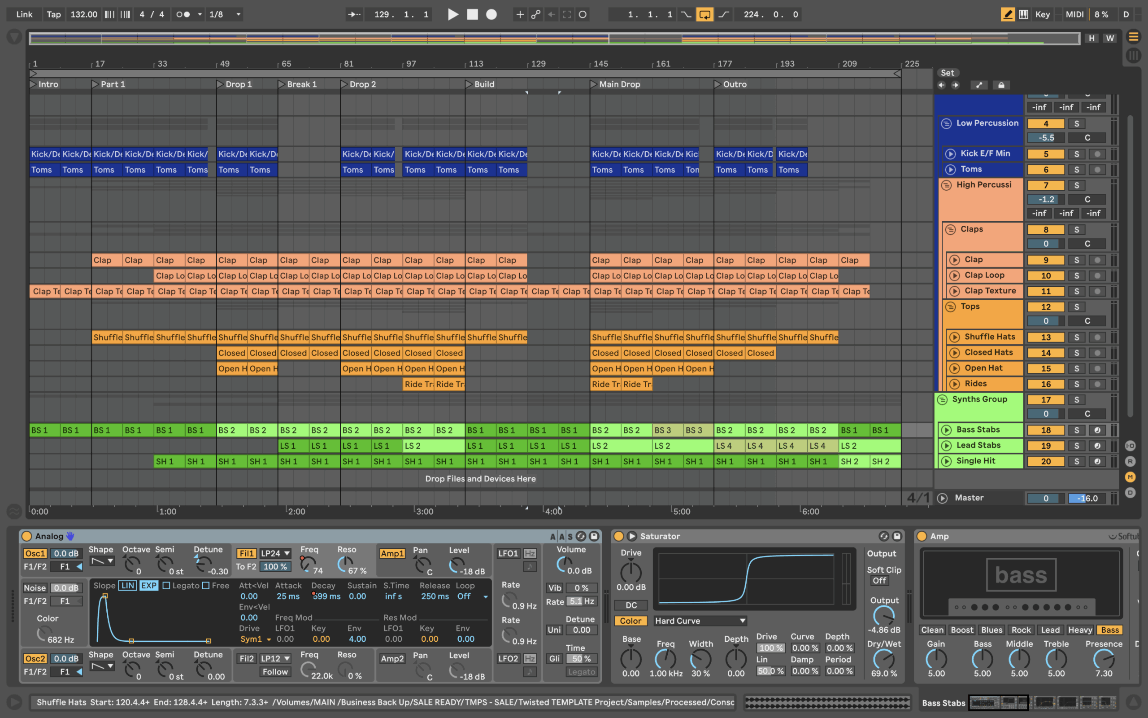Toggle Saturator DC filter button
This screenshot has width=1148, height=718.
pyautogui.click(x=631, y=605)
